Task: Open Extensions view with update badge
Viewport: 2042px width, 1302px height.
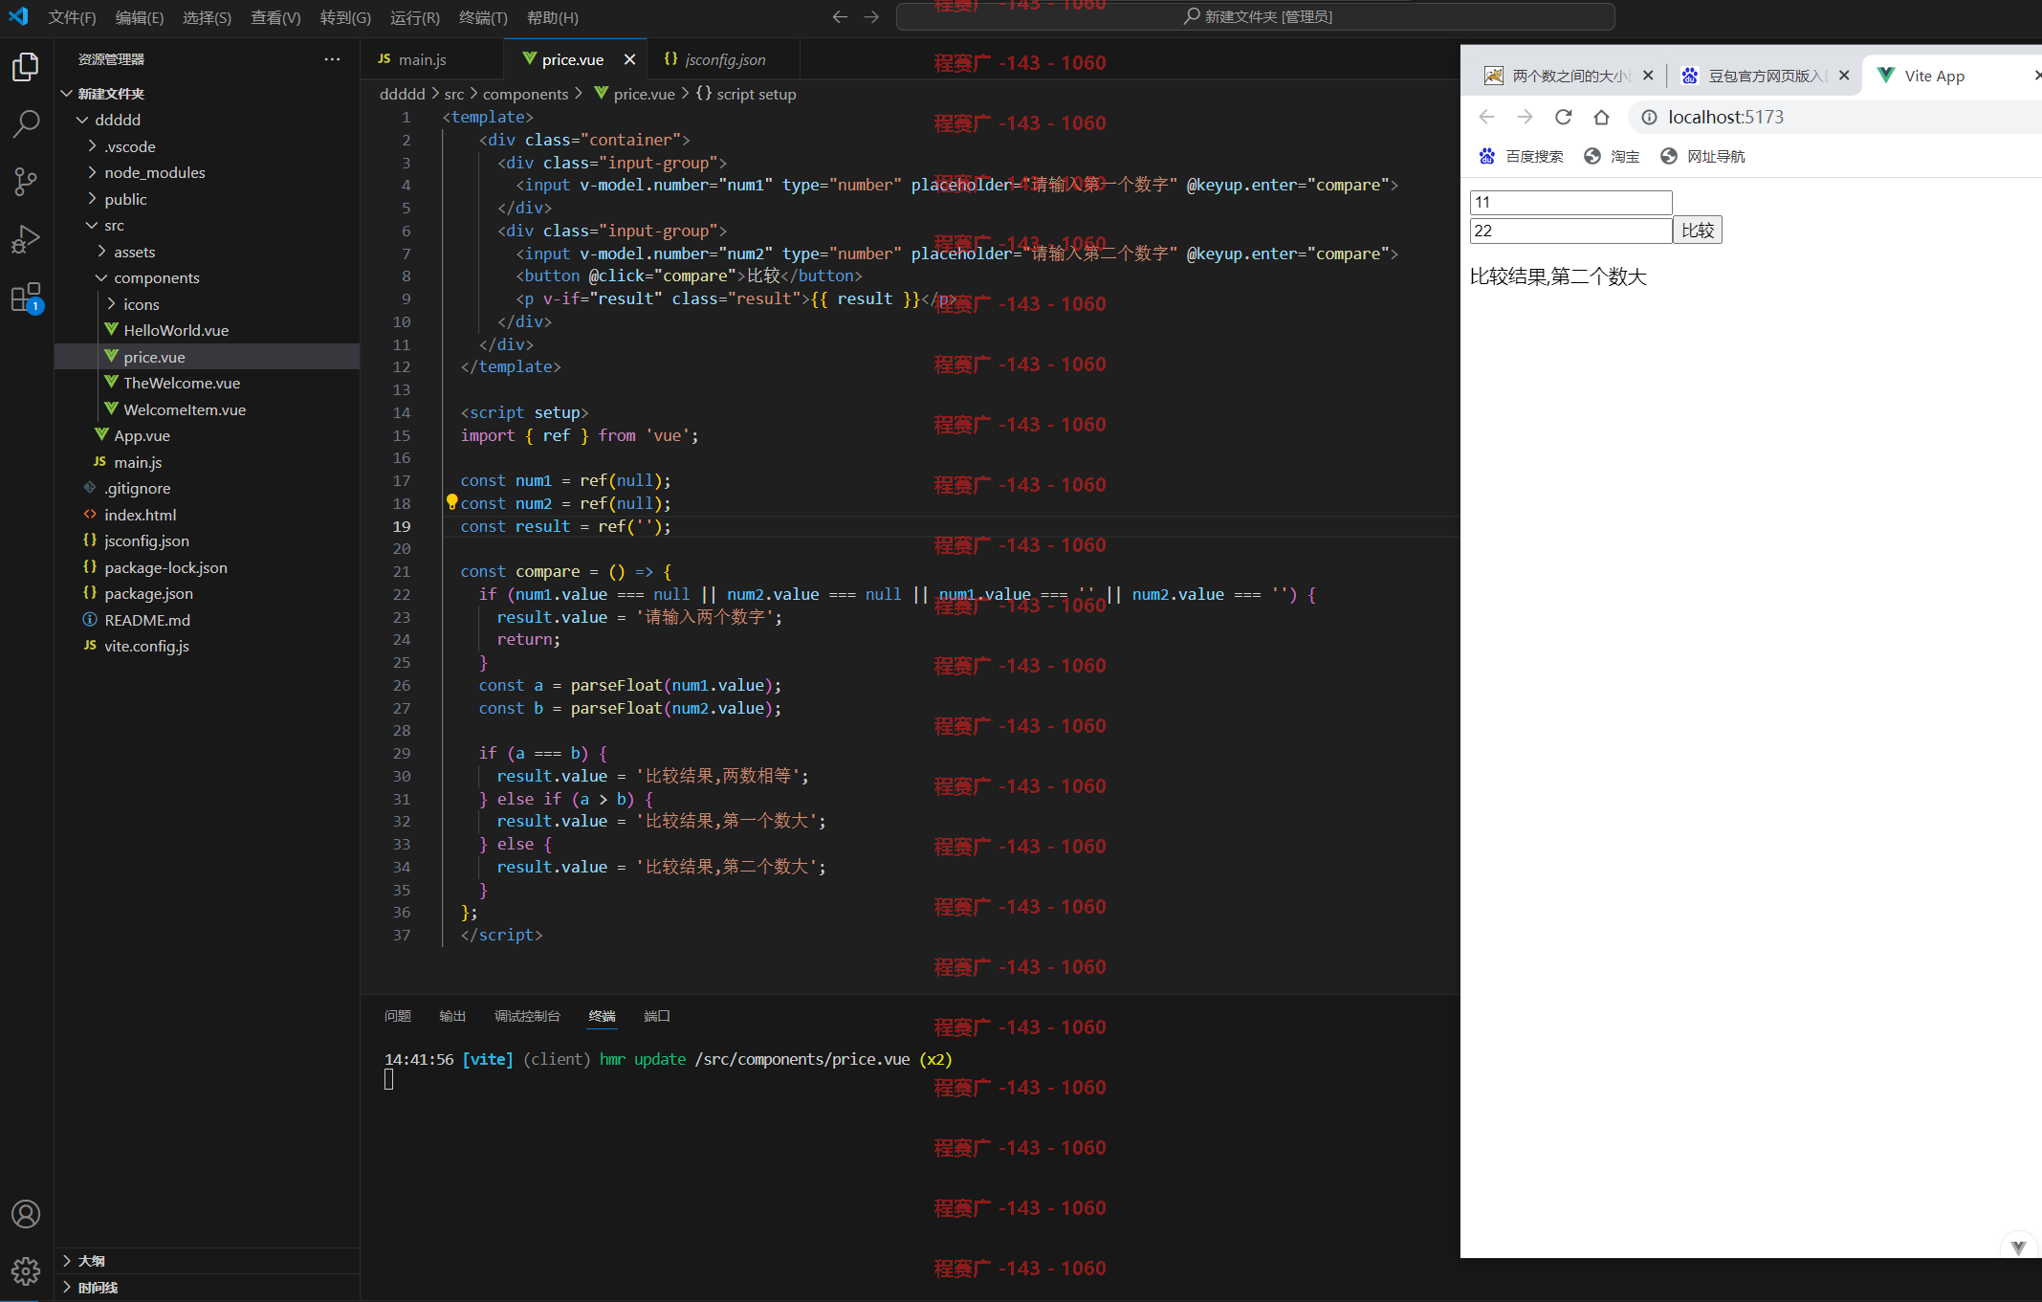Action: tap(26, 298)
